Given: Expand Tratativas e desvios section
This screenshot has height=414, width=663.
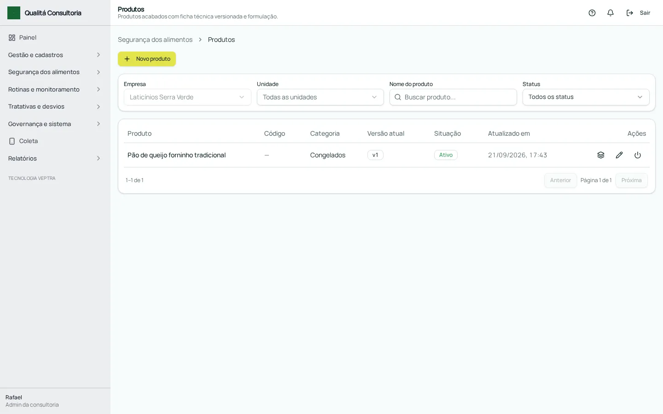Looking at the screenshot, I should (55, 107).
